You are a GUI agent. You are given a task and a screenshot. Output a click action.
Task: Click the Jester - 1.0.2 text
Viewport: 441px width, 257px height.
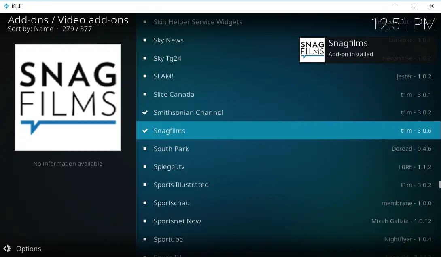point(414,76)
